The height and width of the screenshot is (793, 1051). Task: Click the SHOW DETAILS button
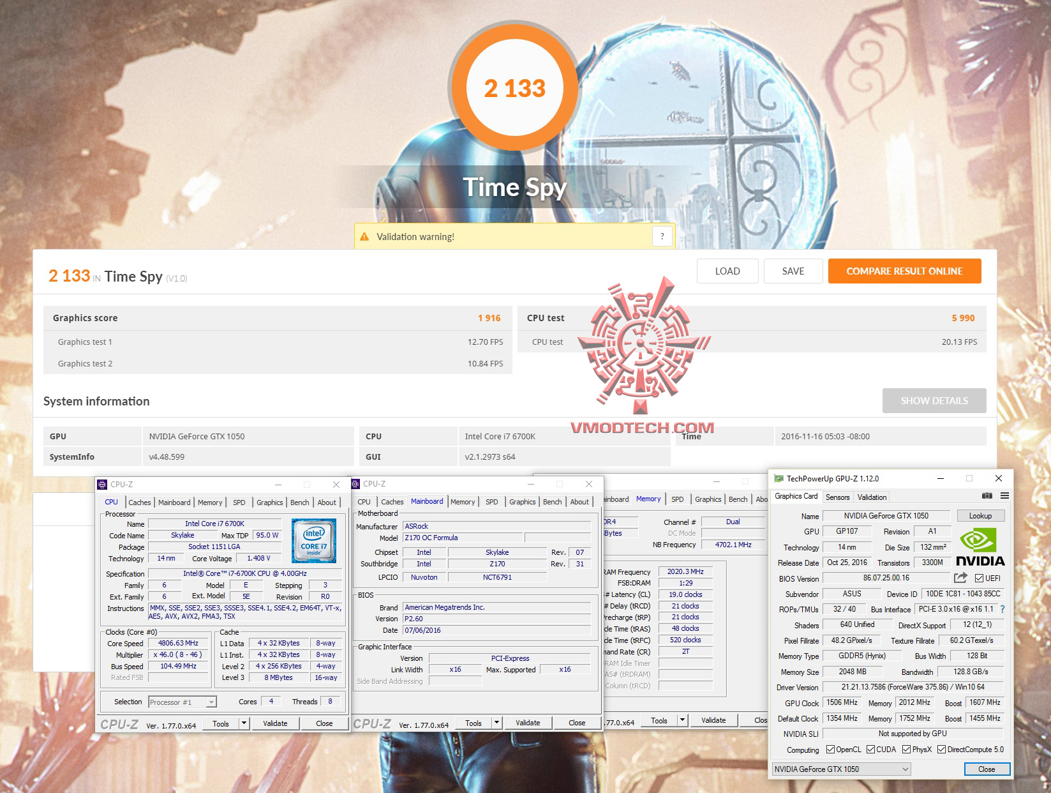coord(934,401)
